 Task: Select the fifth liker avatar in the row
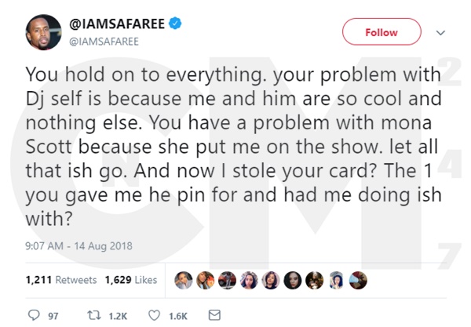click(x=271, y=280)
